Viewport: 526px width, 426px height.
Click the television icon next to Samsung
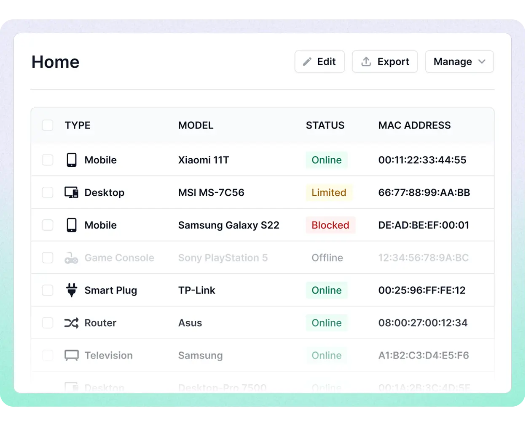click(x=72, y=355)
